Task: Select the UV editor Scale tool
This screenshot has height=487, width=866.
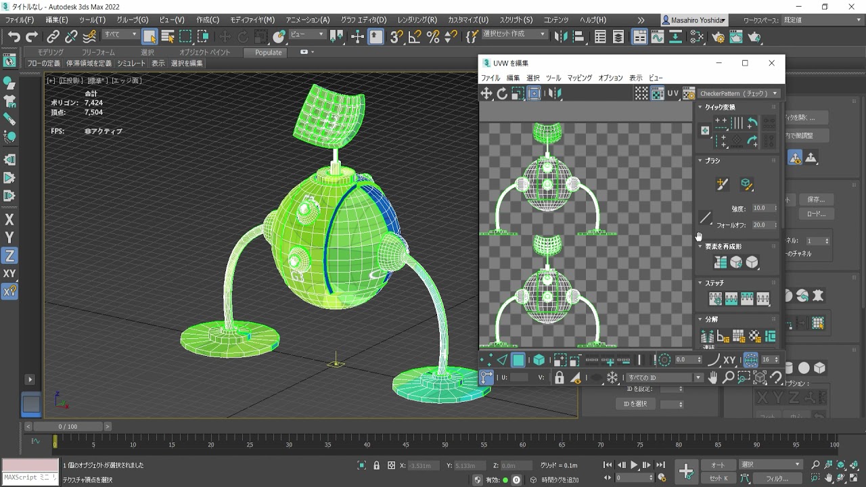Action: point(518,93)
